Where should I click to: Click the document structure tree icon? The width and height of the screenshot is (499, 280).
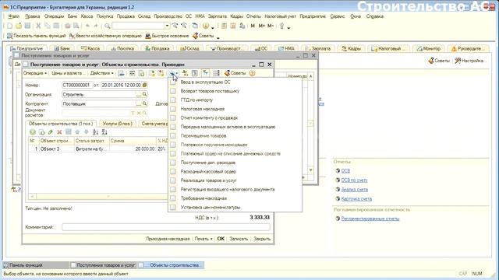206,73
